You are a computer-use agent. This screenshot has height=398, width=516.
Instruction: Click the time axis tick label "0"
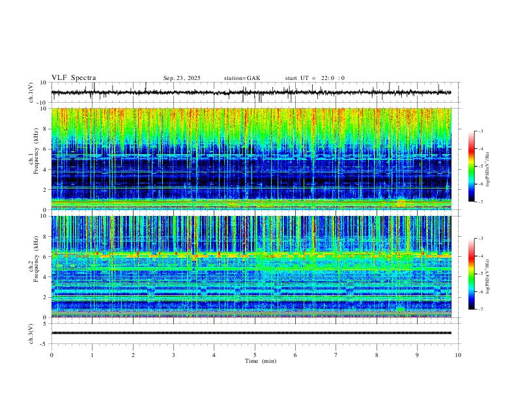click(51, 355)
